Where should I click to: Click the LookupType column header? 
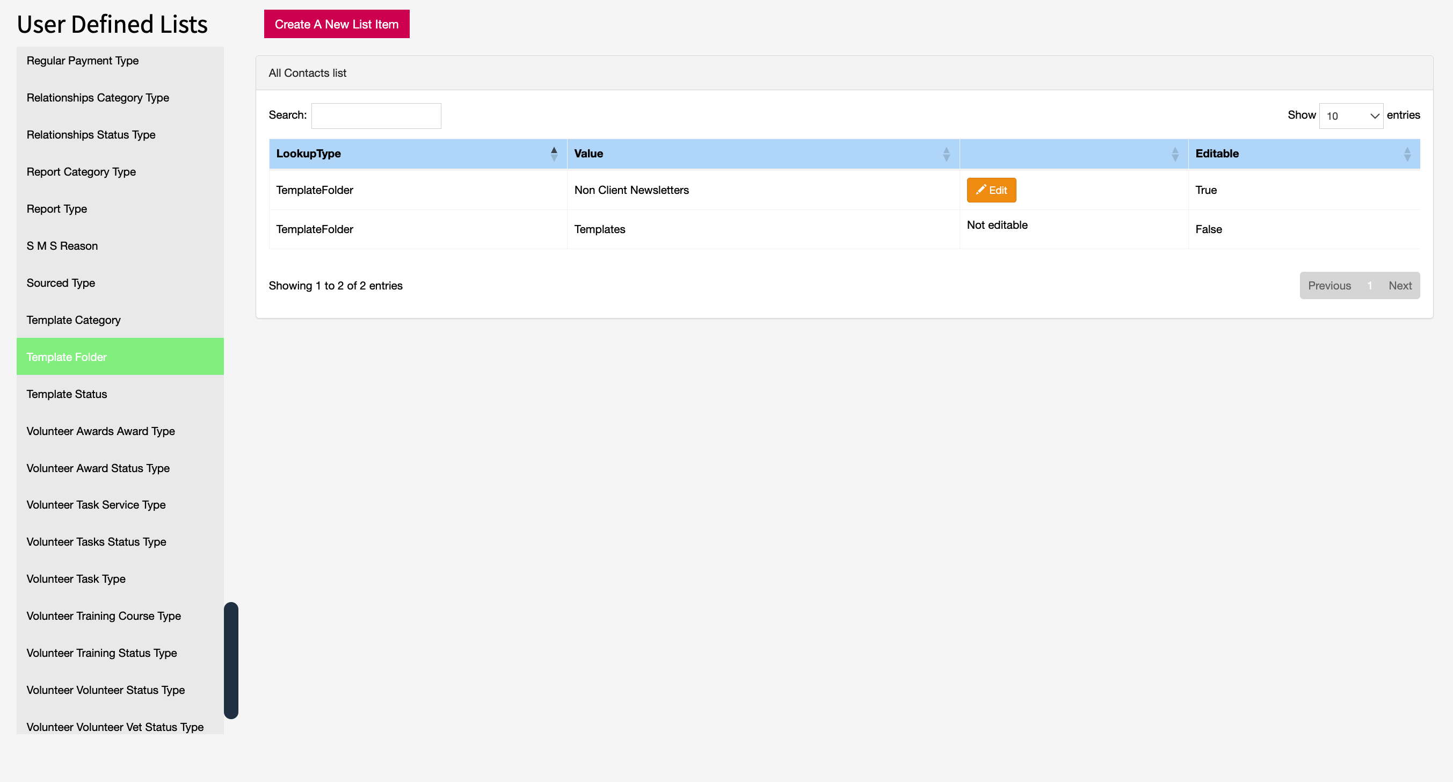tap(417, 154)
